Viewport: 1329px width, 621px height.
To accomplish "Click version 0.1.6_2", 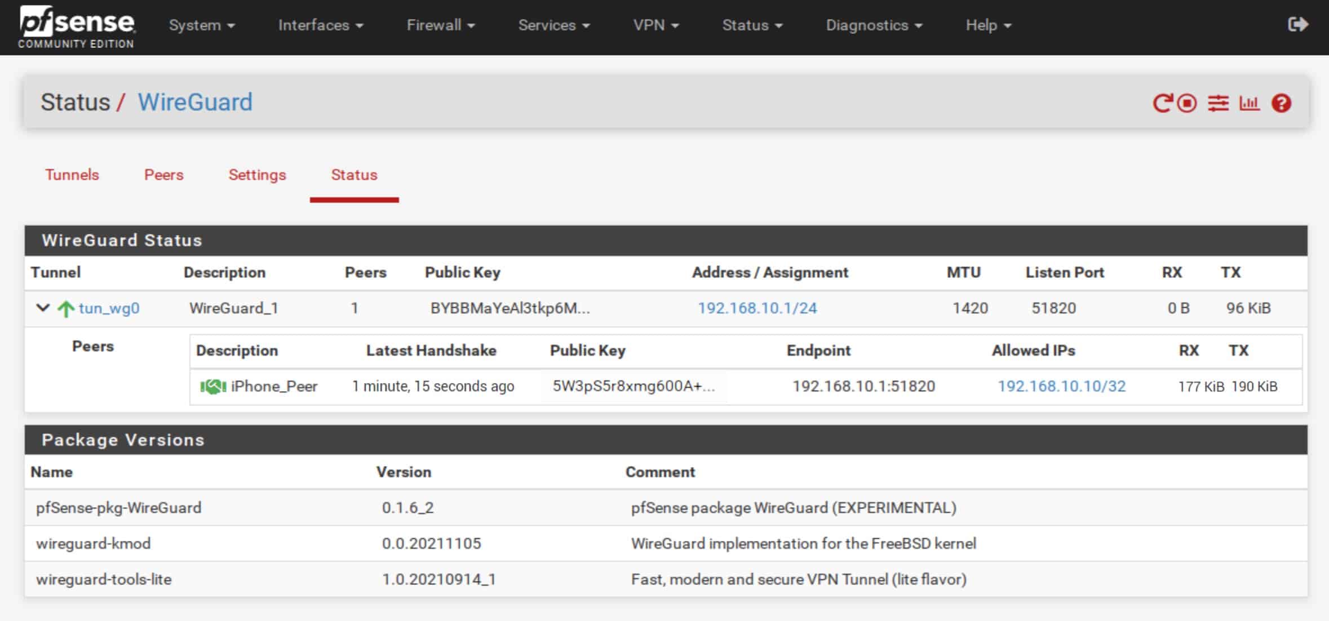I will pos(407,508).
